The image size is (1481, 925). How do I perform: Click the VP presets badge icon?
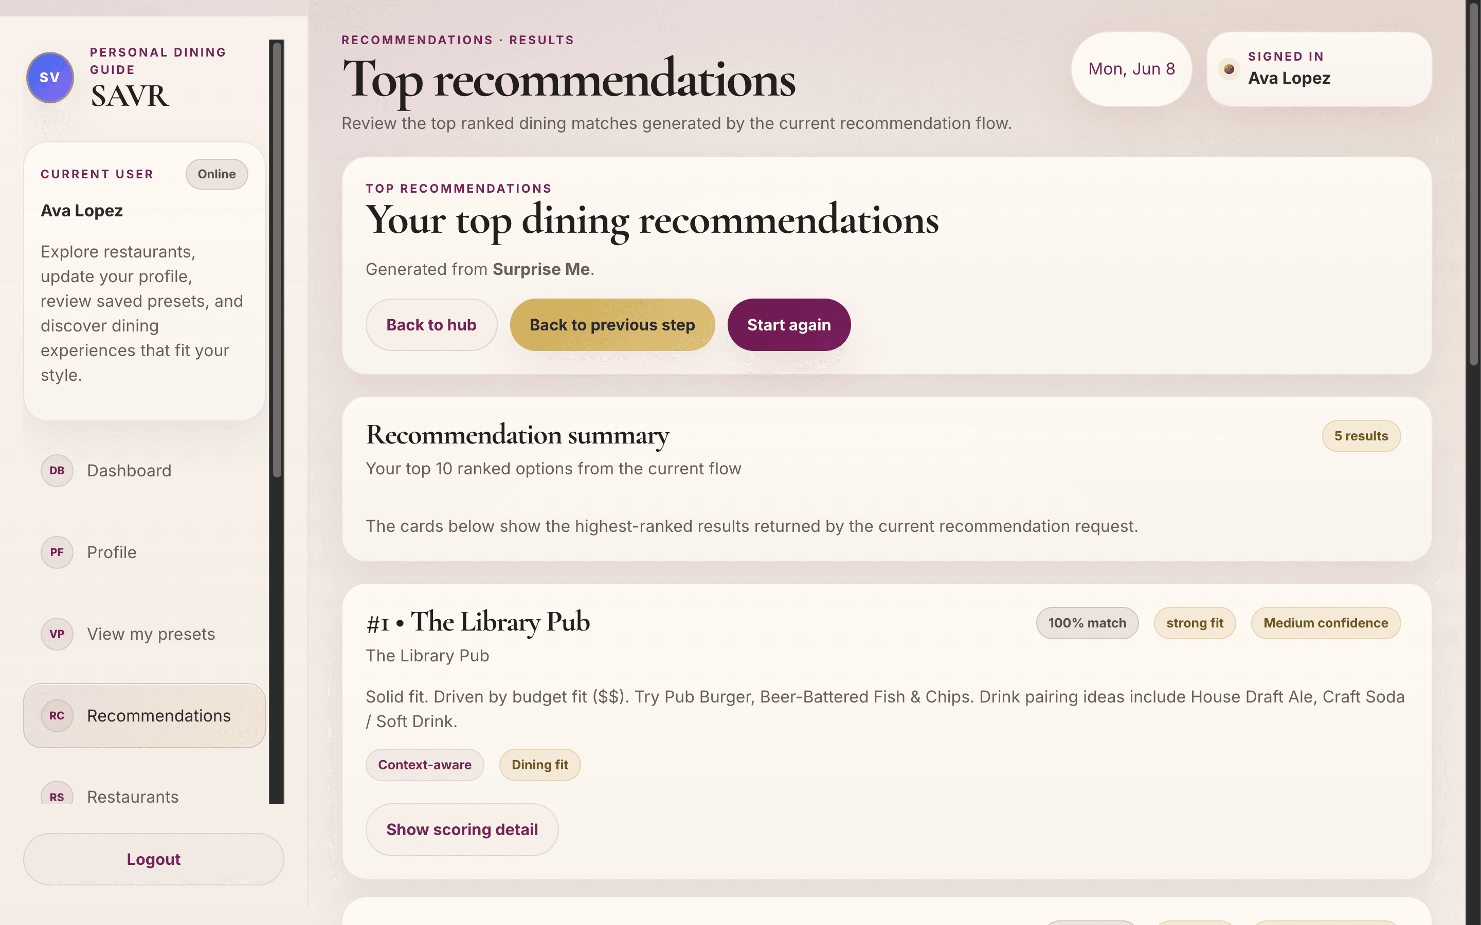point(57,634)
